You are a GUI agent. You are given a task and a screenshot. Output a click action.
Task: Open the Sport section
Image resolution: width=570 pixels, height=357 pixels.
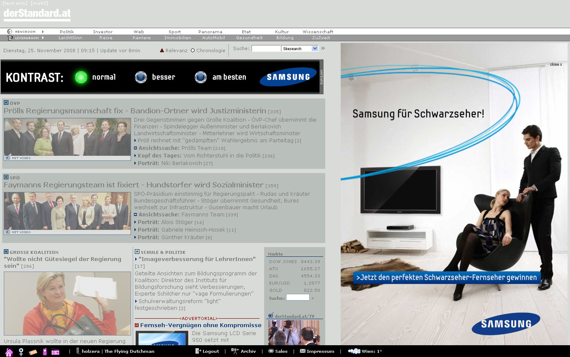pyautogui.click(x=175, y=32)
